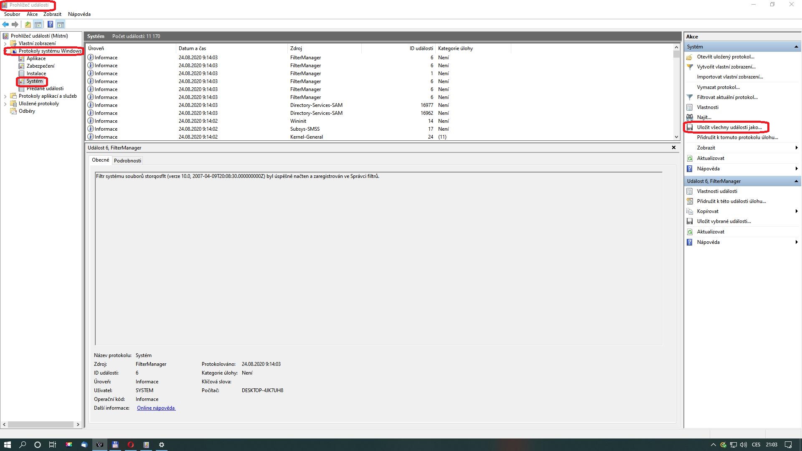Image resolution: width=802 pixels, height=451 pixels.
Task: Expand Protokoly aplikací a služeb node
Action: pyautogui.click(x=5, y=96)
